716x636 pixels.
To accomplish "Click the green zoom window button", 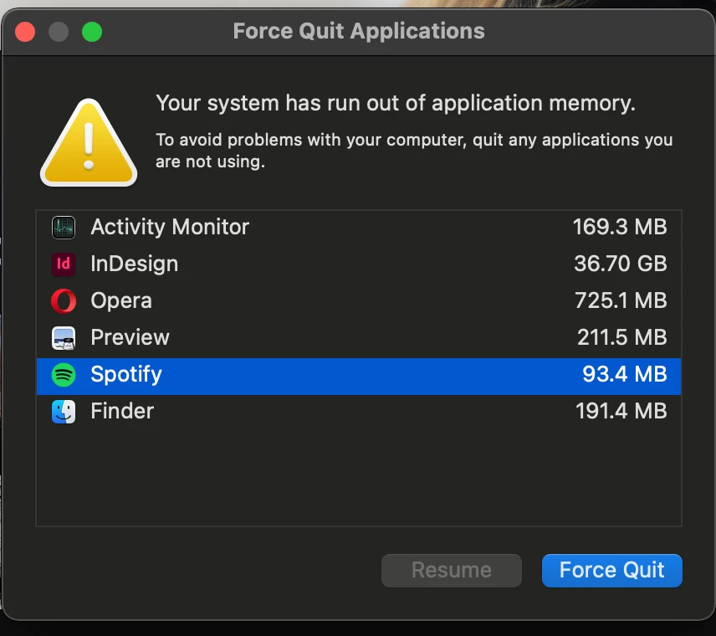I will pyautogui.click(x=92, y=32).
